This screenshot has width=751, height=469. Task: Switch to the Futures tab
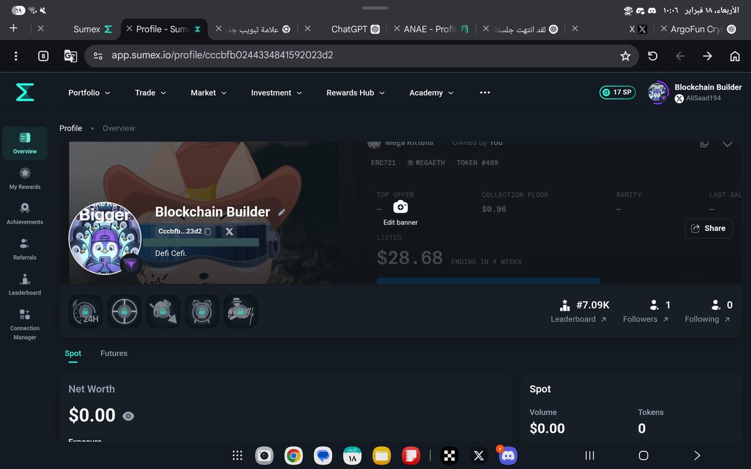[x=114, y=353]
